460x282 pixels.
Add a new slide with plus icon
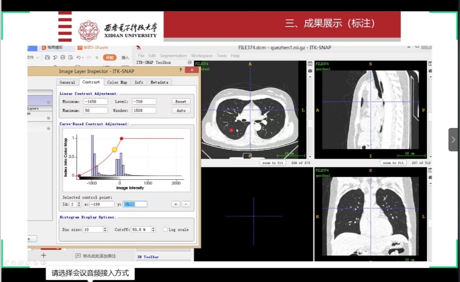pos(44,255)
